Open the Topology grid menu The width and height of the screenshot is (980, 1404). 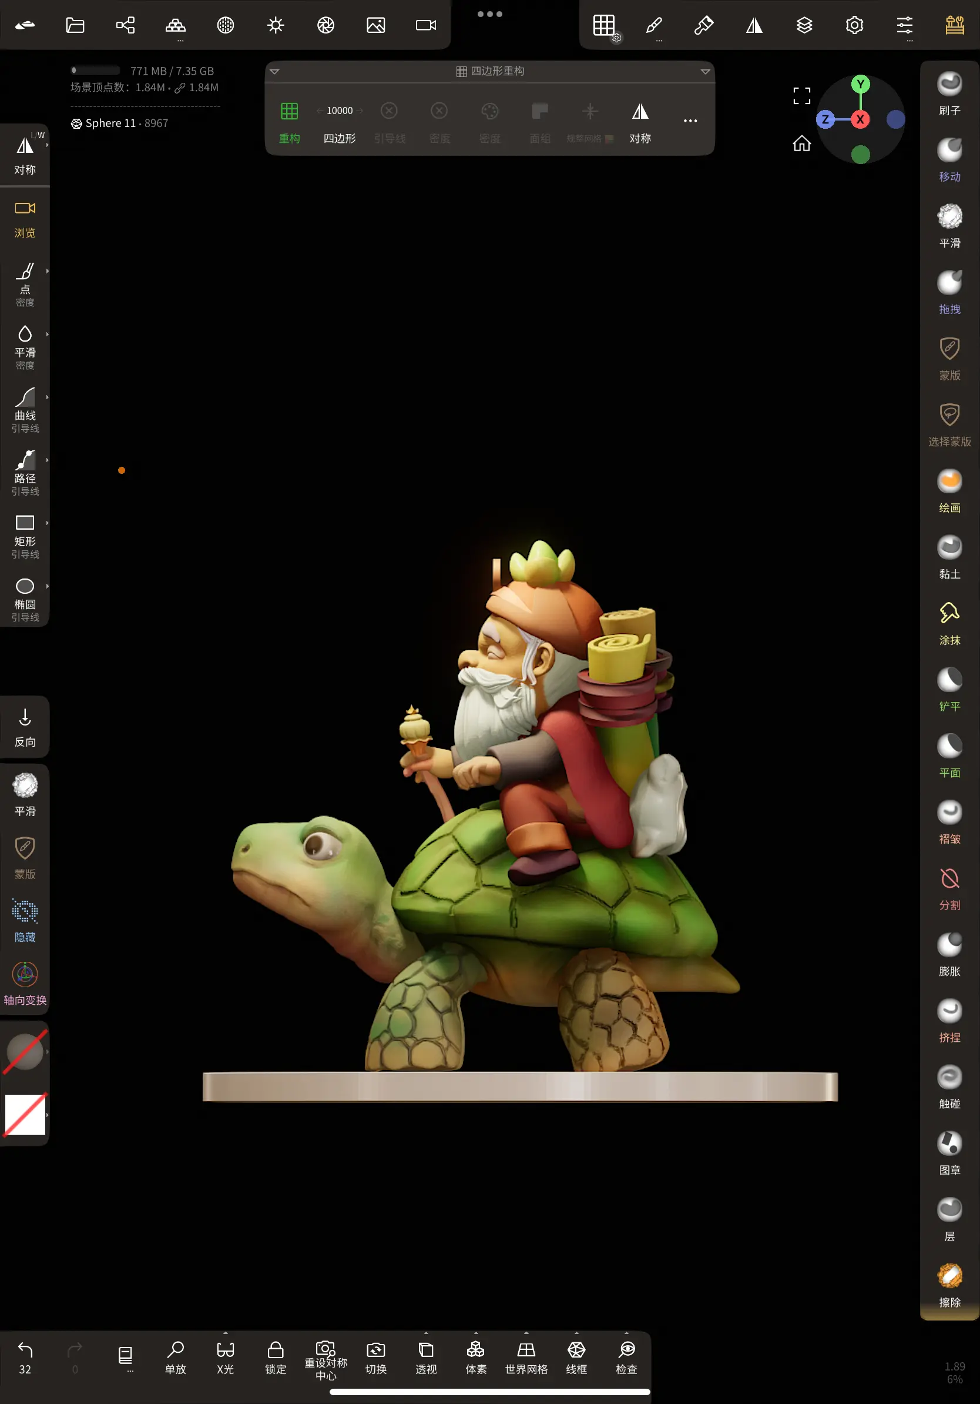pos(604,25)
